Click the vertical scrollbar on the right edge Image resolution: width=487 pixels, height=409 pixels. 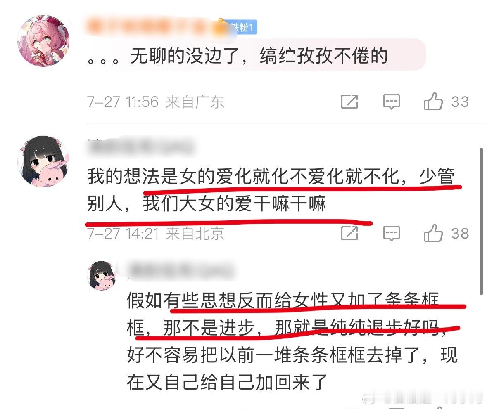[481, 221]
